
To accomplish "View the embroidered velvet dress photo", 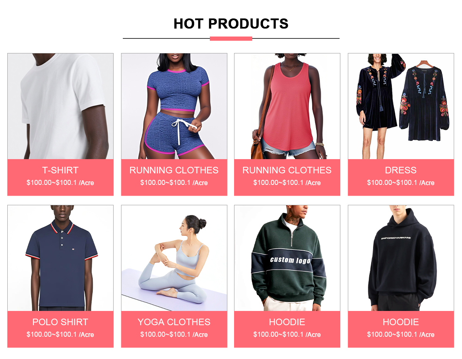I will pyautogui.click(x=401, y=106).
